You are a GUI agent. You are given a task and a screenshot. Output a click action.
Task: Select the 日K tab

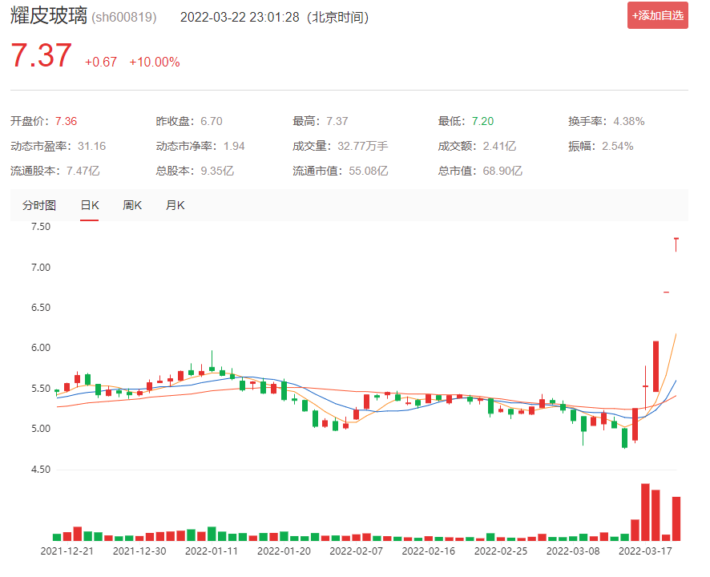(89, 205)
